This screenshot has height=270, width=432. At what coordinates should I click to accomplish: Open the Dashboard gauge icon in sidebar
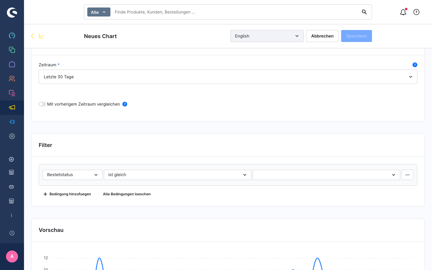(12, 35)
